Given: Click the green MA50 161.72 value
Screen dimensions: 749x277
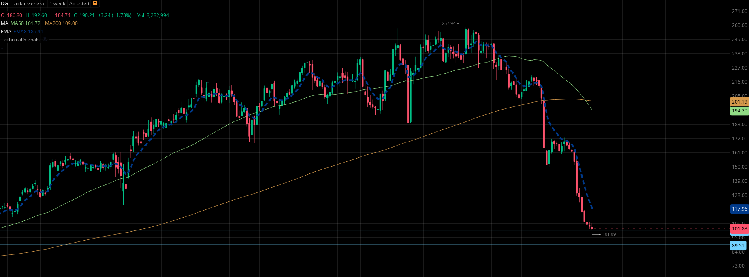Looking at the screenshot, I should 26,23.
